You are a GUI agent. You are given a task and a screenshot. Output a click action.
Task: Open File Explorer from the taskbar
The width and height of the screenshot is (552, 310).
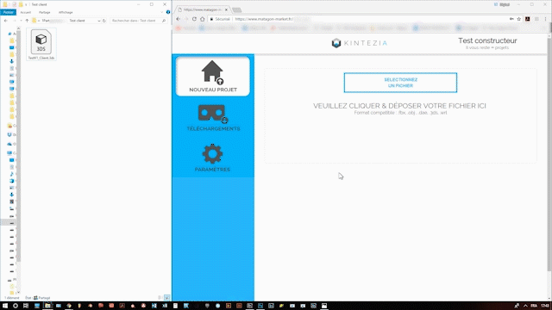coord(47,306)
